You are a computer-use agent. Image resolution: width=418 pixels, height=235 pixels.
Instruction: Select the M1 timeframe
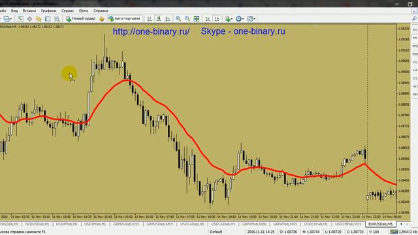point(415,30)
